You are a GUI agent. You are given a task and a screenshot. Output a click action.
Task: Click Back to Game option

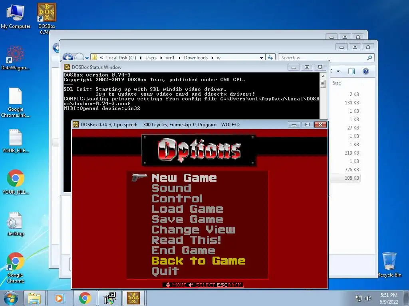[198, 261]
